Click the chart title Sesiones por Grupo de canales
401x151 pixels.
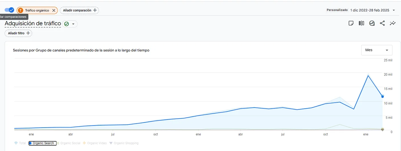(81, 50)
